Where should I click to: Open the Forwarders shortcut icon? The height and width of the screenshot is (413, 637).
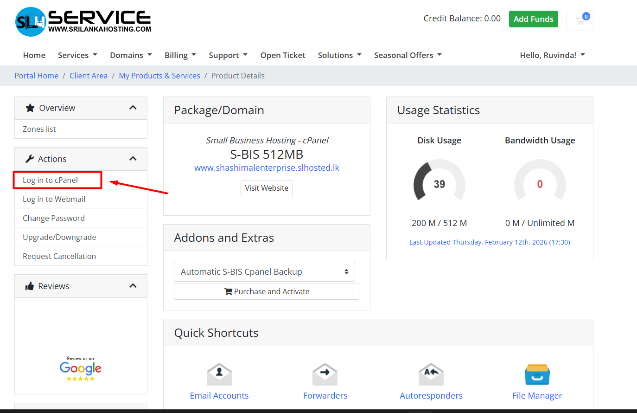pyautogui.click(x=325, y=374)
